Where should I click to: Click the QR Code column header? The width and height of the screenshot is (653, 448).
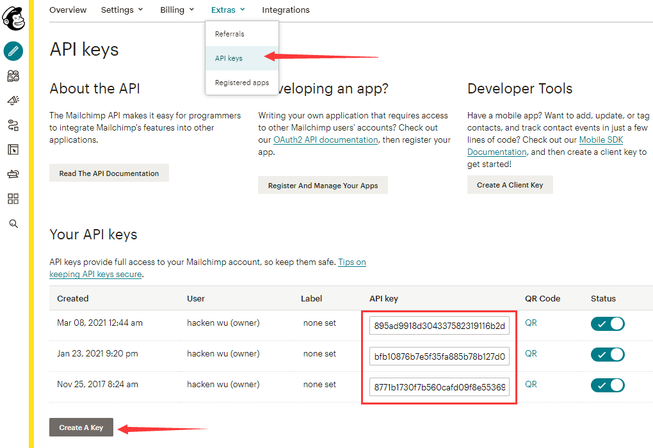[543, 298]
